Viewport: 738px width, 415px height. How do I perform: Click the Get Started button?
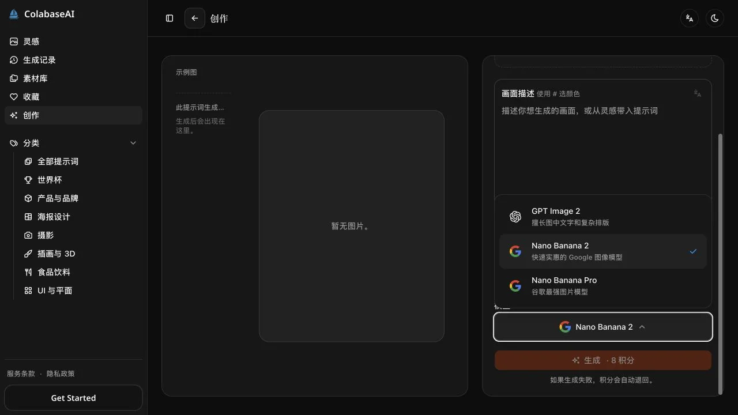pos(73,398)
